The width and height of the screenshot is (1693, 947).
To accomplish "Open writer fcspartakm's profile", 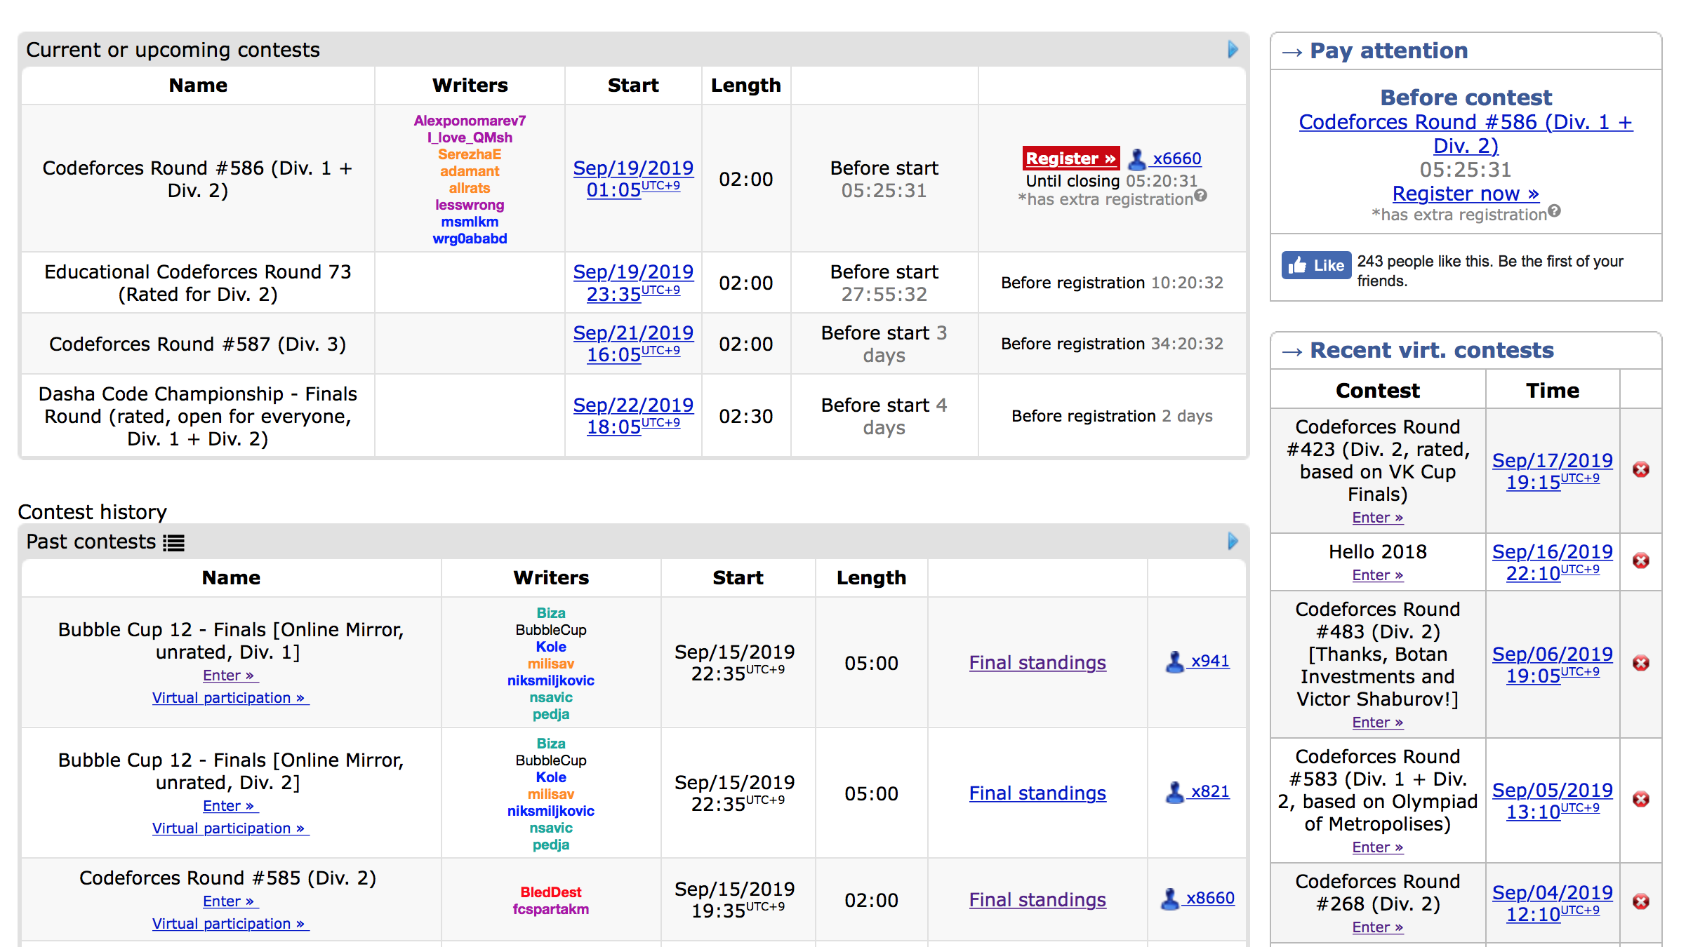I will 551,909.
